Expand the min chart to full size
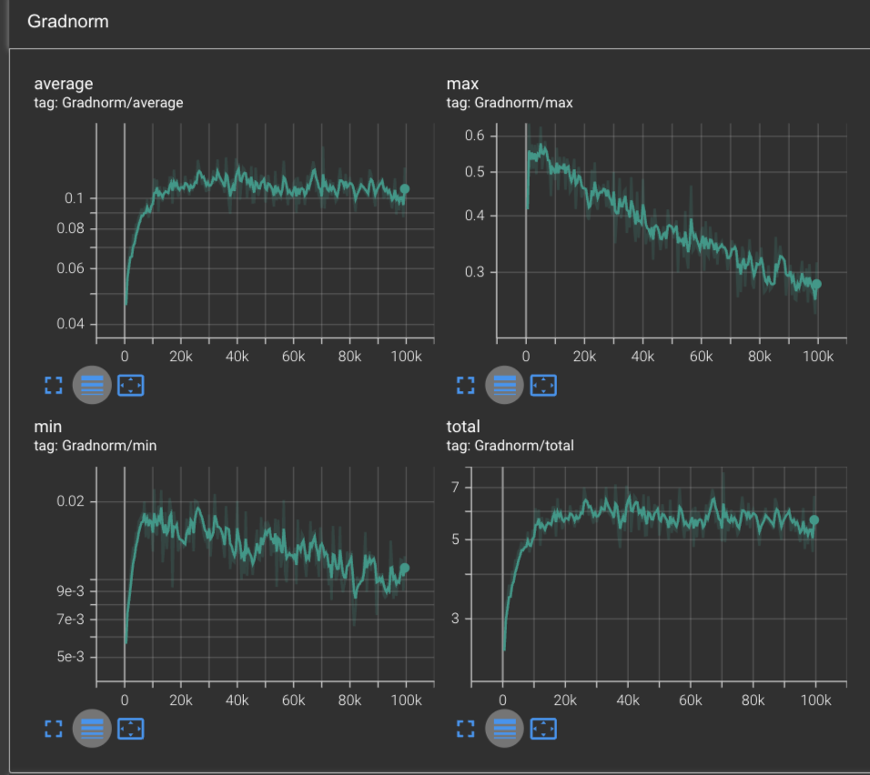The image size is (870, 775). click(x=54, y=729)
